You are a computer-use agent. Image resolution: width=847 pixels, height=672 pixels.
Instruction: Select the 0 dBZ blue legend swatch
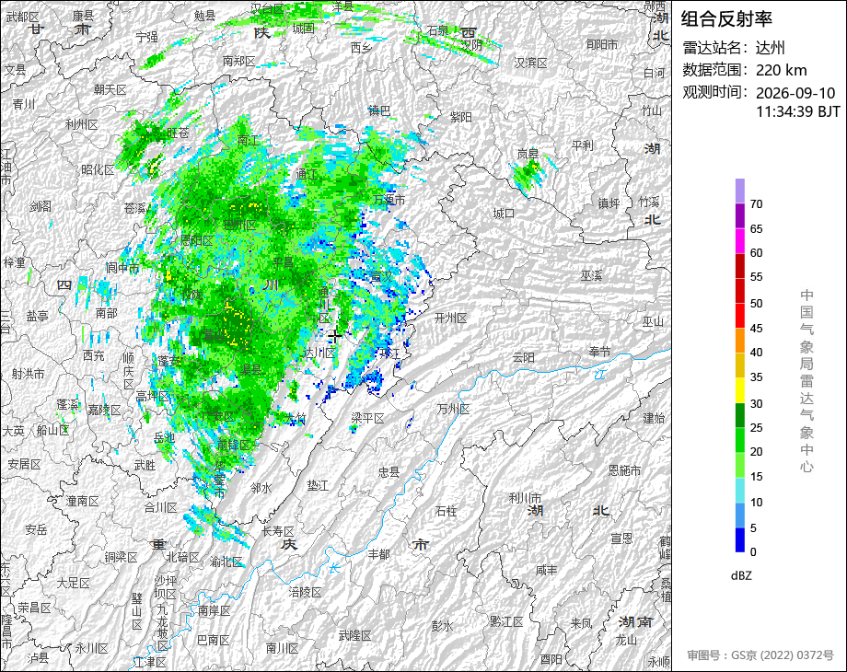[x=739, y=539]
